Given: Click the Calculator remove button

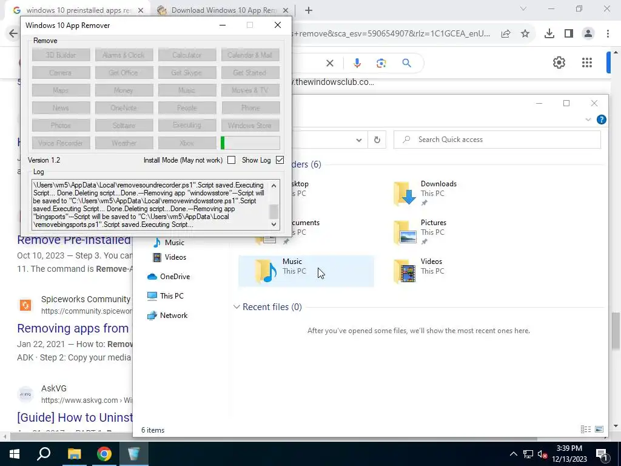Looking at the screenshot, I should pyautogui.click(x=187, y=55).
